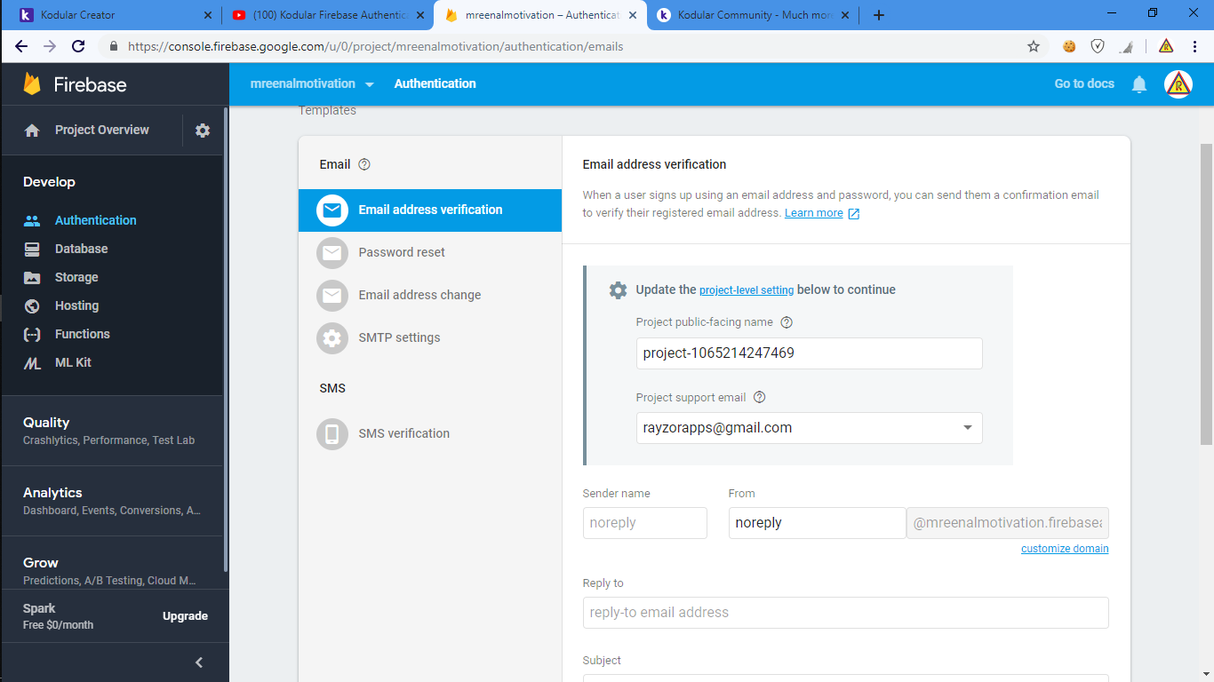Image resolution: width=1214 pixels, height=682 pixels.
Task: Click the Firebase flame logo
Action: coord(32,84)
